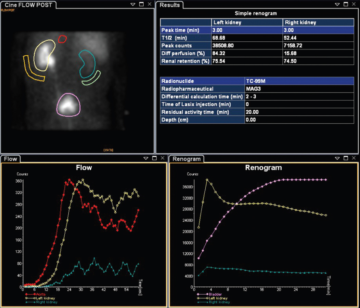This screenshot has width=360, height=308.
Task: Open the Renogram panel dropdown menu arrow
Action: tap(337, 158)
